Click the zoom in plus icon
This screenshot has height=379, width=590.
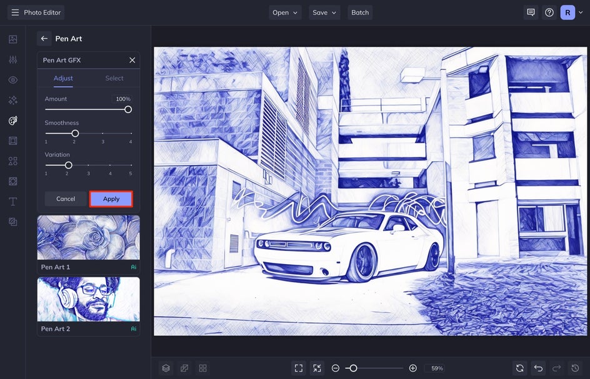tap(412, 368)
